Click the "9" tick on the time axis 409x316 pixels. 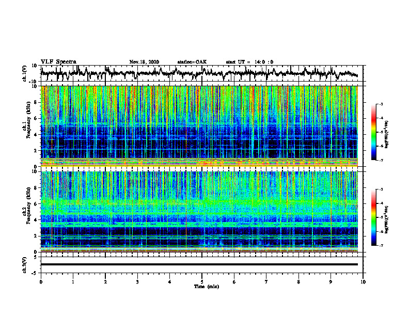[x=331, y=282]
